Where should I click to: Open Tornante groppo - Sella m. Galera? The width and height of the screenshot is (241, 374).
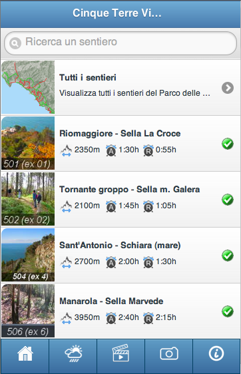tap(120, 200)
